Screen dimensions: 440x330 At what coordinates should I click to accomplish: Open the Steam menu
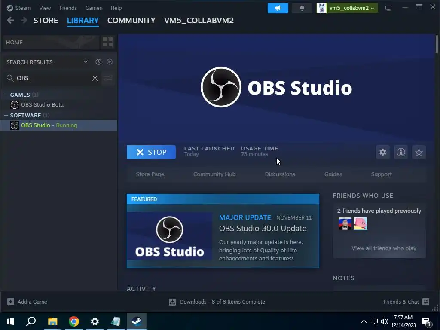point(23,8)
